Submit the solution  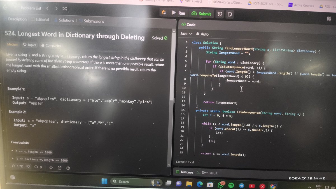pyautogui.click(x=201, y=13)
